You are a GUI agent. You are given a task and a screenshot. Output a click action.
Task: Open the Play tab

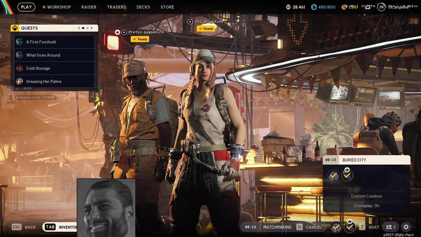click(x=26, y=7)
